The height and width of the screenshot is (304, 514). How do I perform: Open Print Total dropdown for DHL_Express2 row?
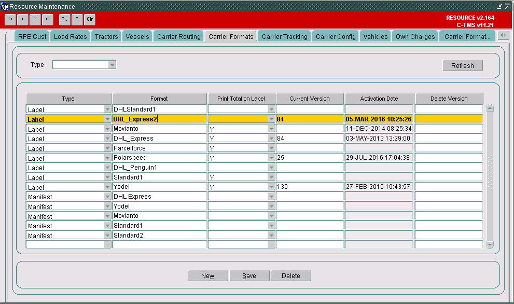271,119
